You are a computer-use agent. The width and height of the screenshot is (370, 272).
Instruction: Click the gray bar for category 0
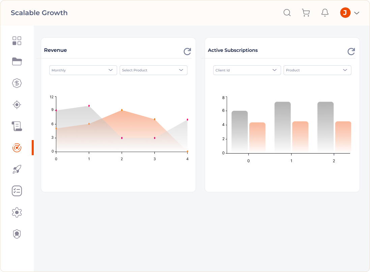239,131
